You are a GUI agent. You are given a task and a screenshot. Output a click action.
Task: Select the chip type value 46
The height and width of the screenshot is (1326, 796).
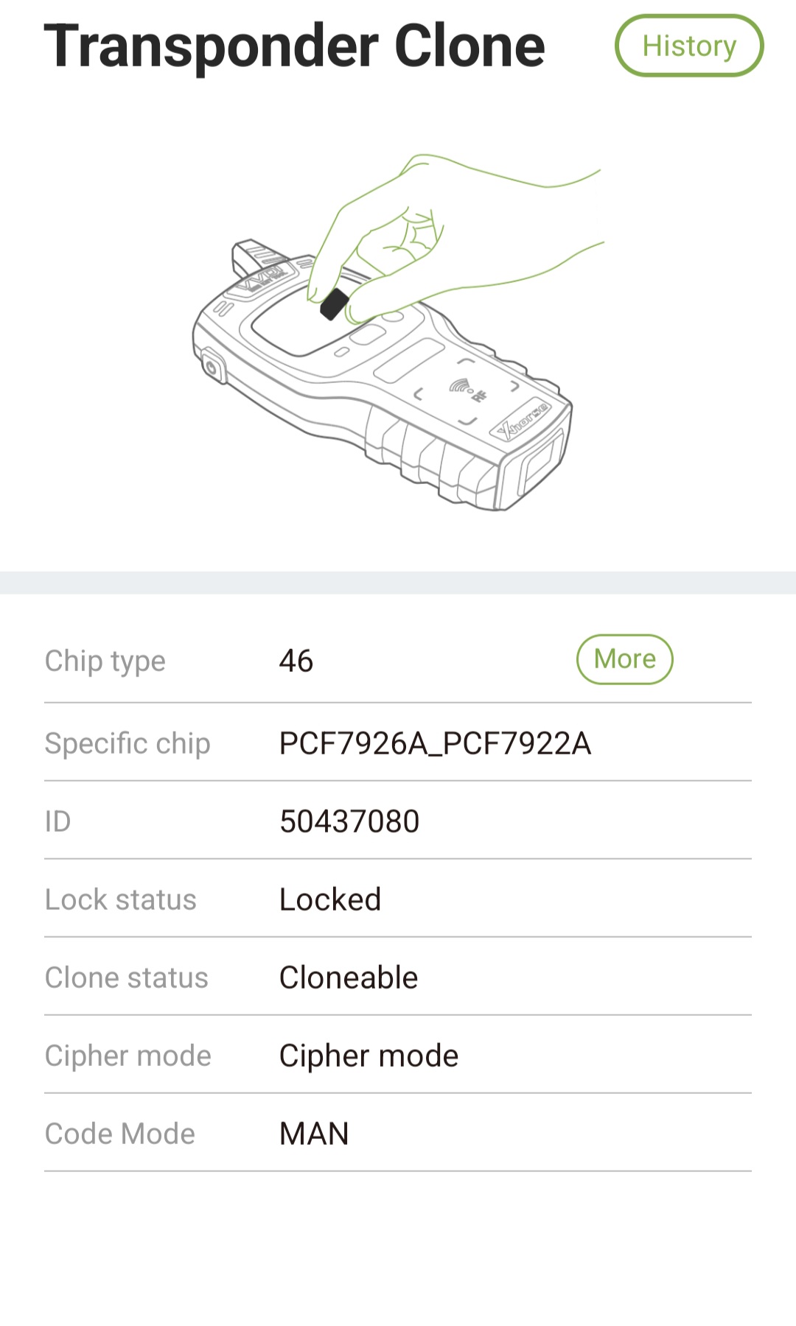296,661
